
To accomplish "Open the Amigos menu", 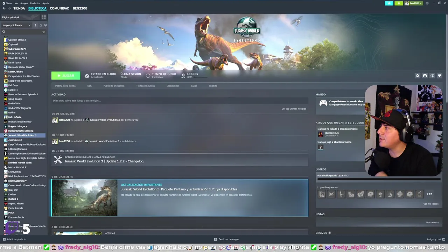I will pyautogui.click(x=24, y=3).
